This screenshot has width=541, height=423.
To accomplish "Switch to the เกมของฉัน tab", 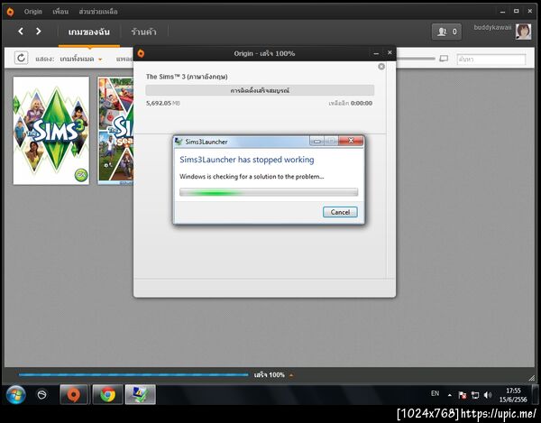I will (89, 32).
